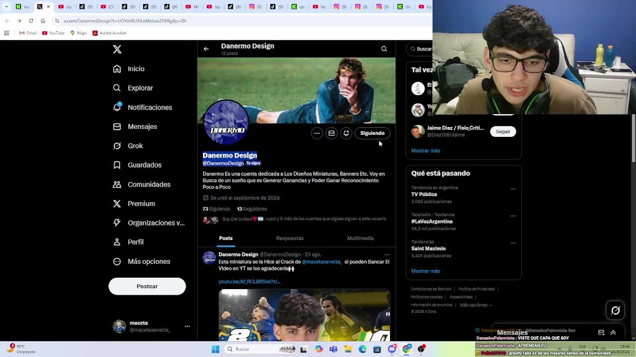Open TV Pública trend options dots
The image size is (636, 357).
coord(513,189)
